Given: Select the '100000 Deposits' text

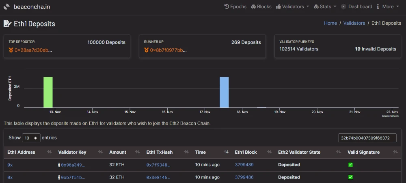Looking at the screenshot, I should pos(106,42).
